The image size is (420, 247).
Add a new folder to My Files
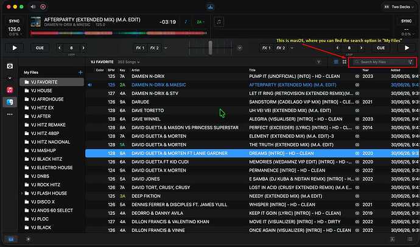[80, 72]
